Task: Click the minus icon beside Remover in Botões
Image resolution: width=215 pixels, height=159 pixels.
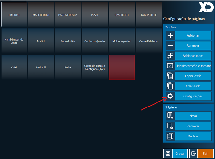Action: pos(170,46)
